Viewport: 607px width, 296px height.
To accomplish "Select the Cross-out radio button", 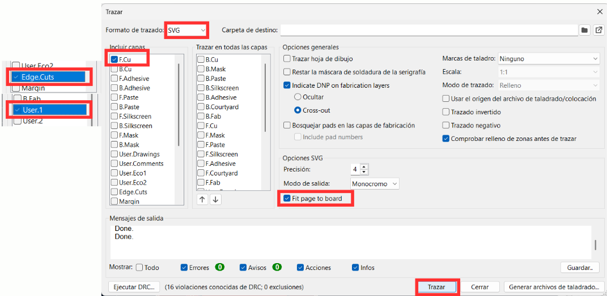I will coord(298,110).
